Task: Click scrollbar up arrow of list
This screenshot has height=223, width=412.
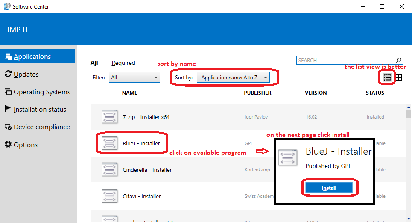Action: click(x=409, y=107)
